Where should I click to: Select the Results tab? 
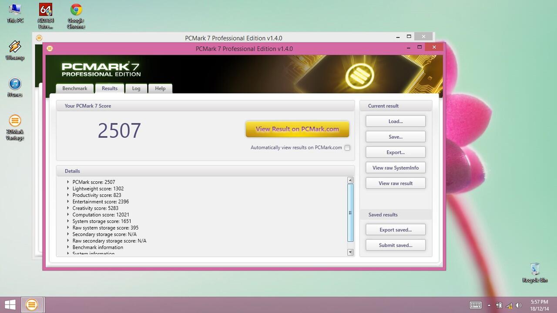110,88
